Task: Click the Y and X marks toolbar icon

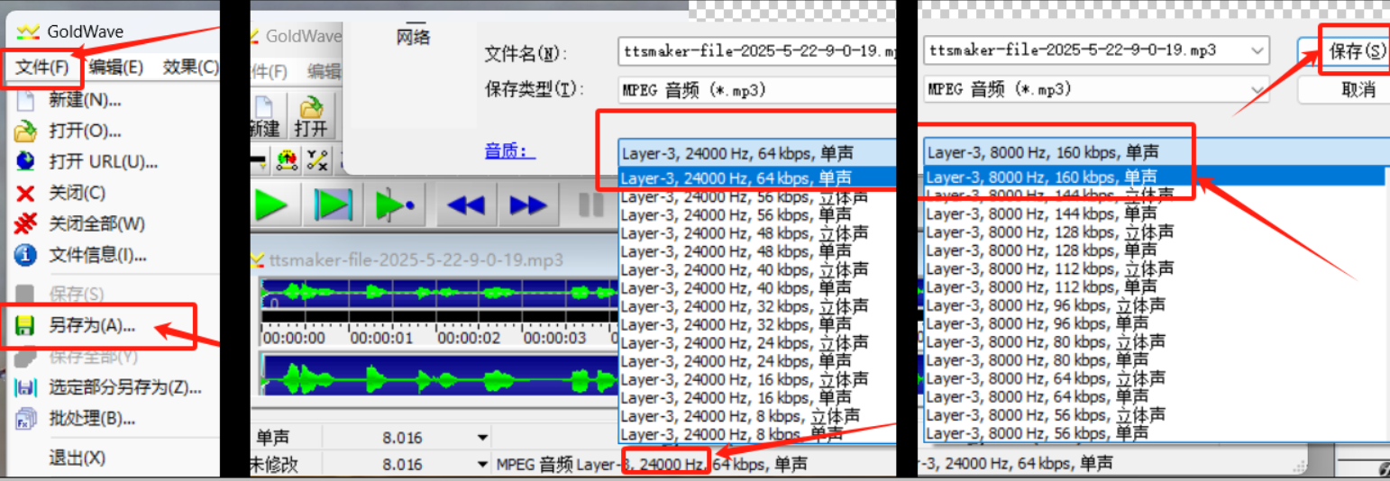Action: tap(316, 160)
